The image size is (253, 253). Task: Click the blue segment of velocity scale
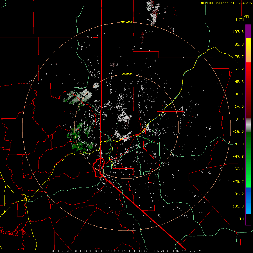(x=248, y=200)
